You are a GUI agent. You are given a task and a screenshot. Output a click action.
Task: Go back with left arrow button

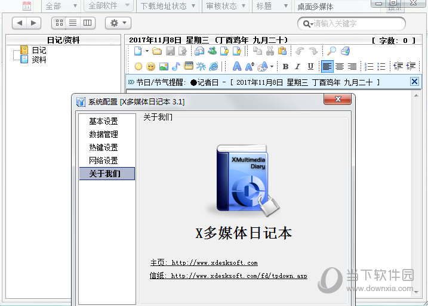[19, 23]
